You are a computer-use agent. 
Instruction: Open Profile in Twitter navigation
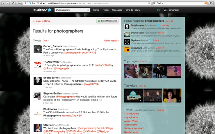[x=105, y=10]
